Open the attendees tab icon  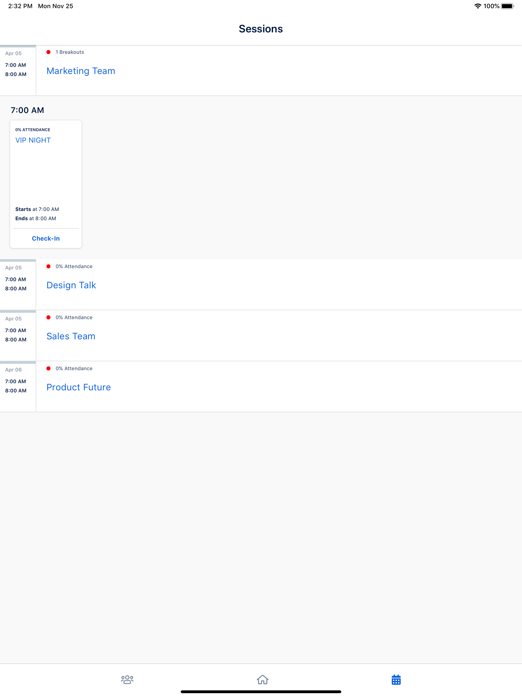coord(127,679)
